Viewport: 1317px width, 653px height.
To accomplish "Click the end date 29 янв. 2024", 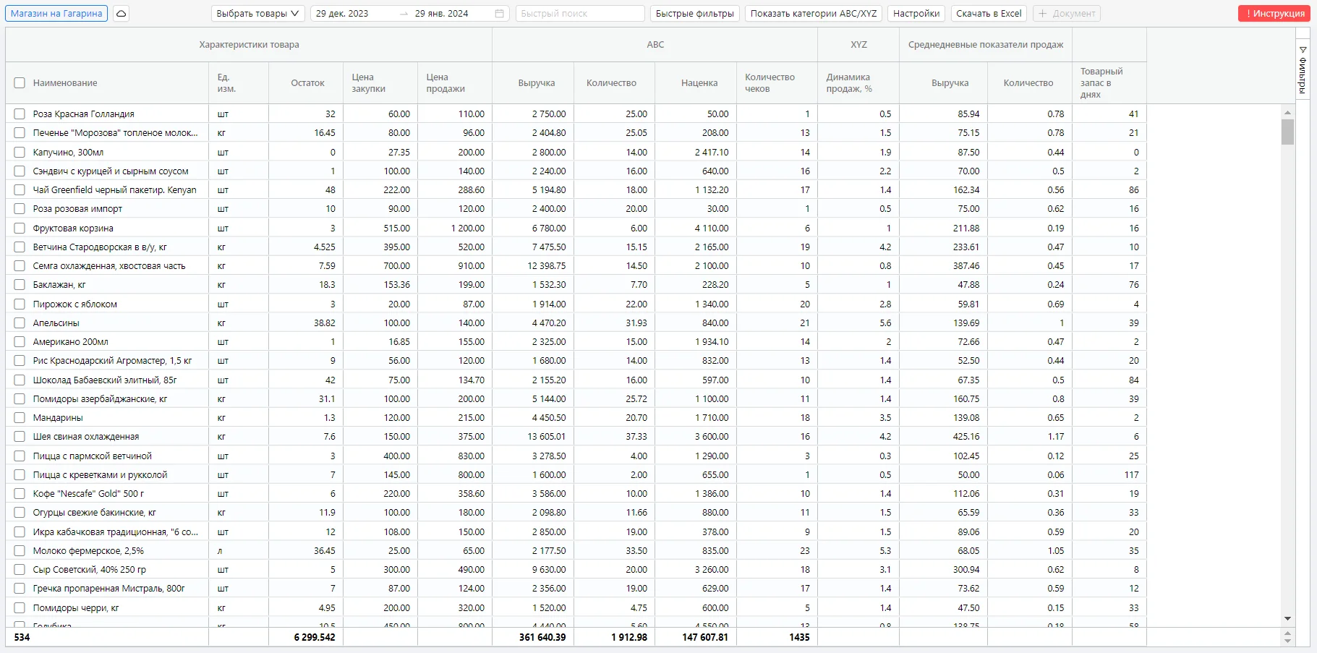I will click(x=441, y=14).
